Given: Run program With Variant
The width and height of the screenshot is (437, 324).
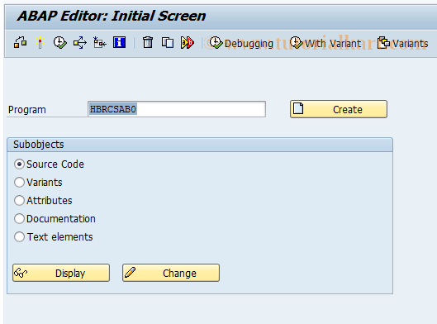Looking at the screenshot, I should [325, 43].
